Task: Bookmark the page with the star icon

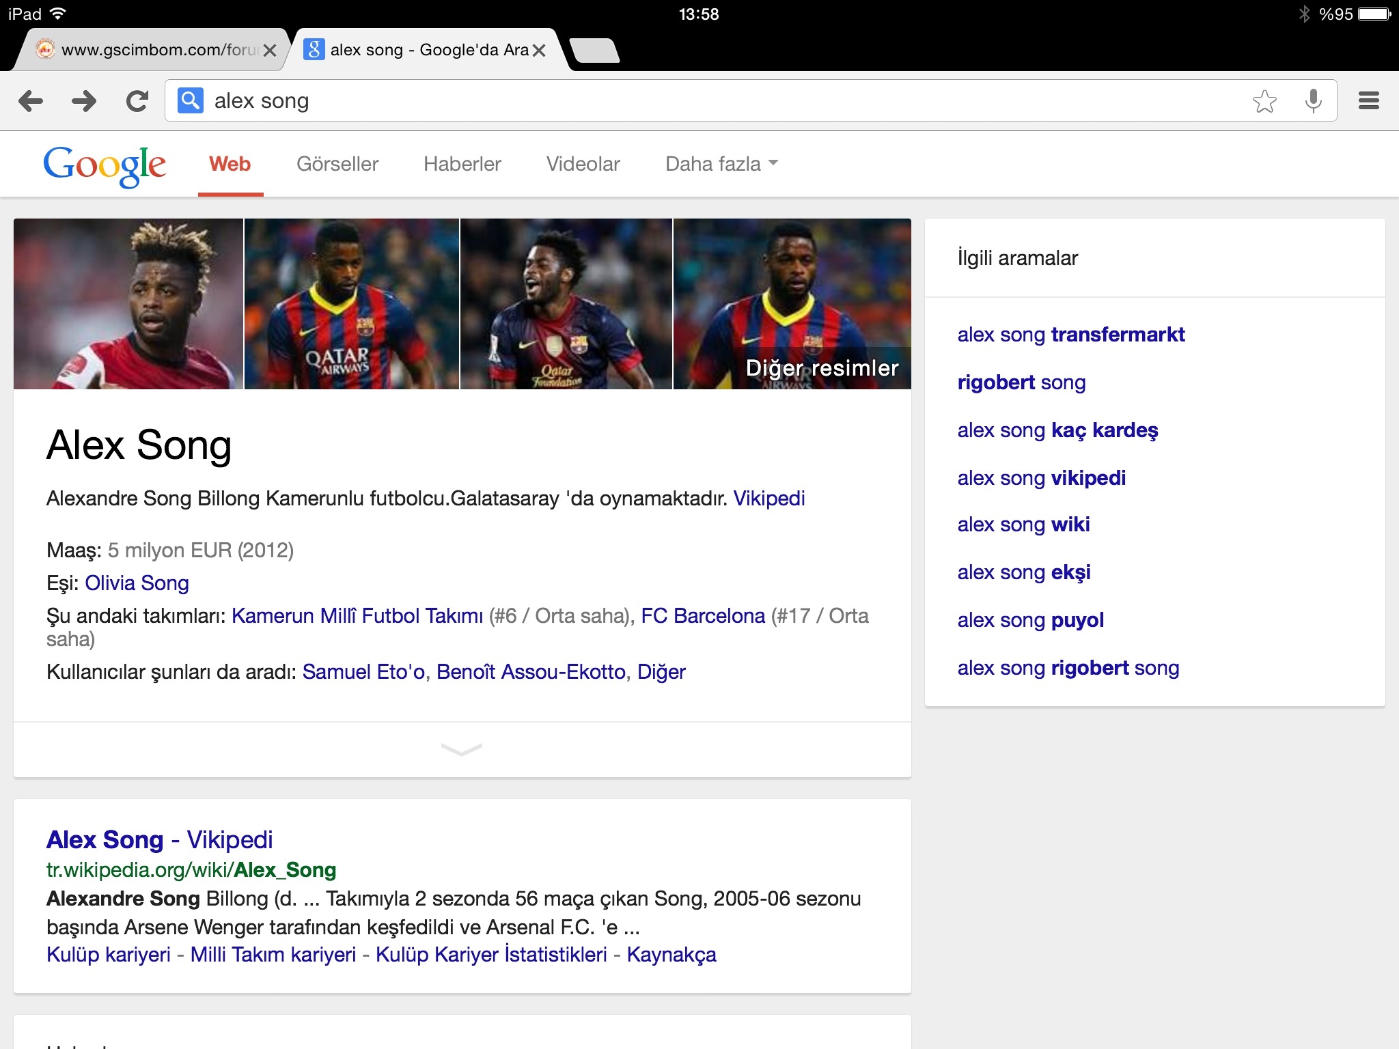Action: click(1264, 101)
